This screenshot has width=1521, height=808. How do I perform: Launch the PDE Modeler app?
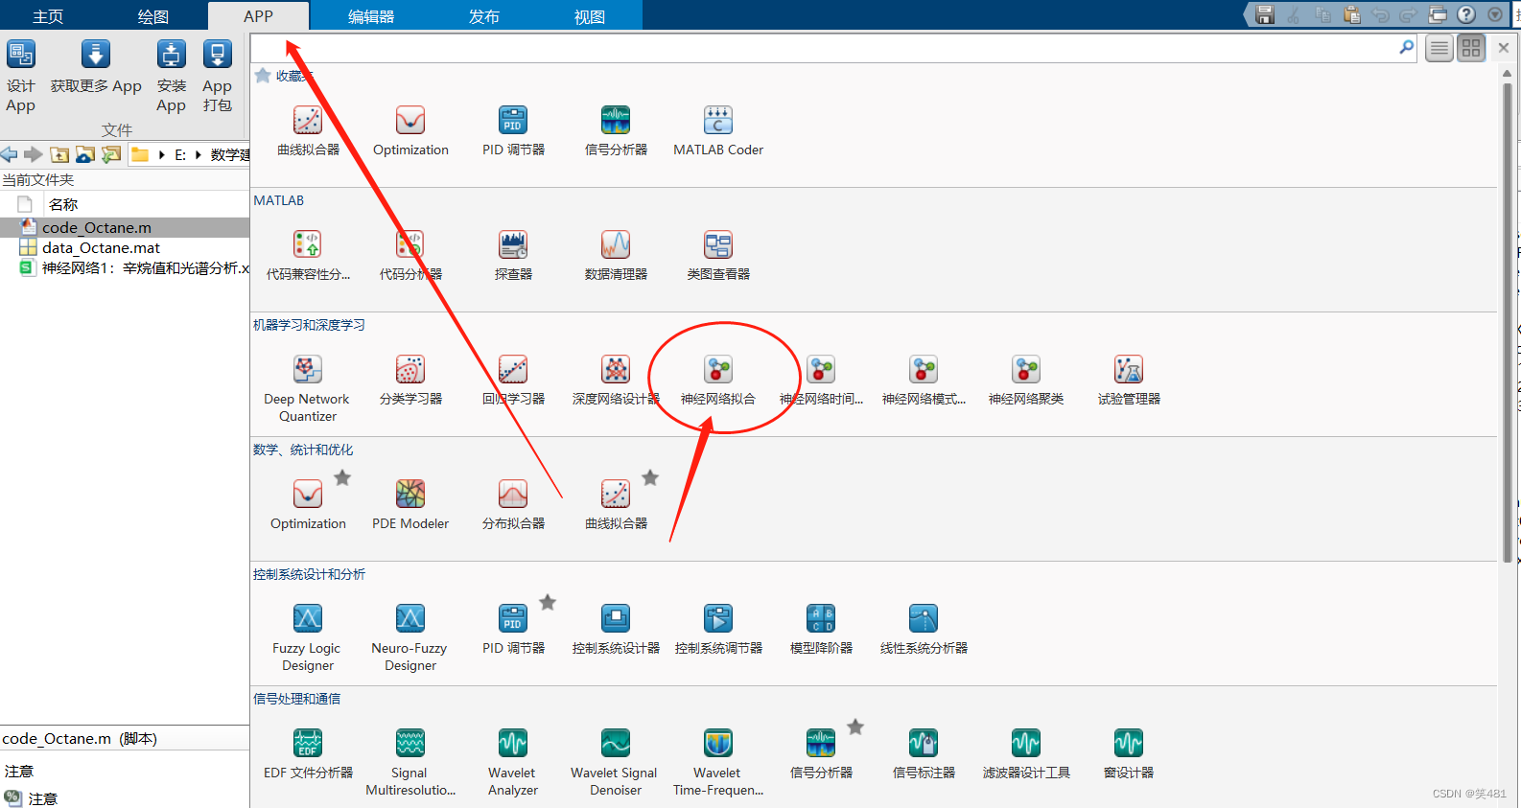point(410,505)
